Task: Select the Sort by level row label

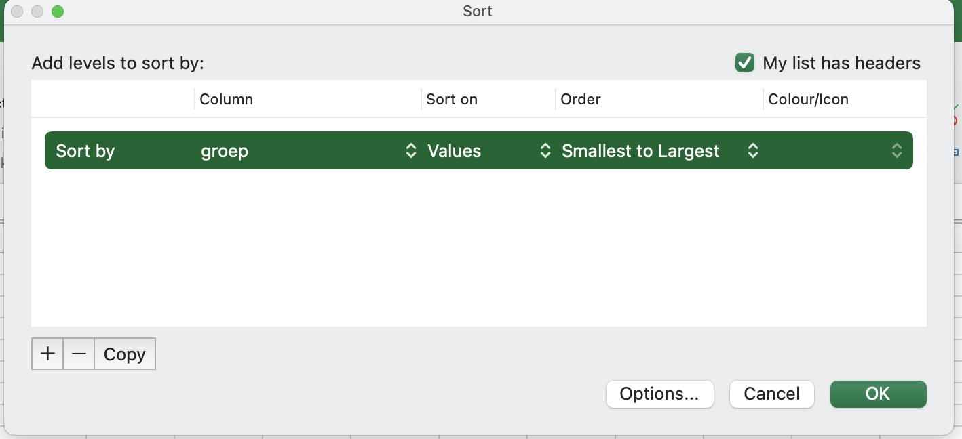Action: [x=85, y=150]
